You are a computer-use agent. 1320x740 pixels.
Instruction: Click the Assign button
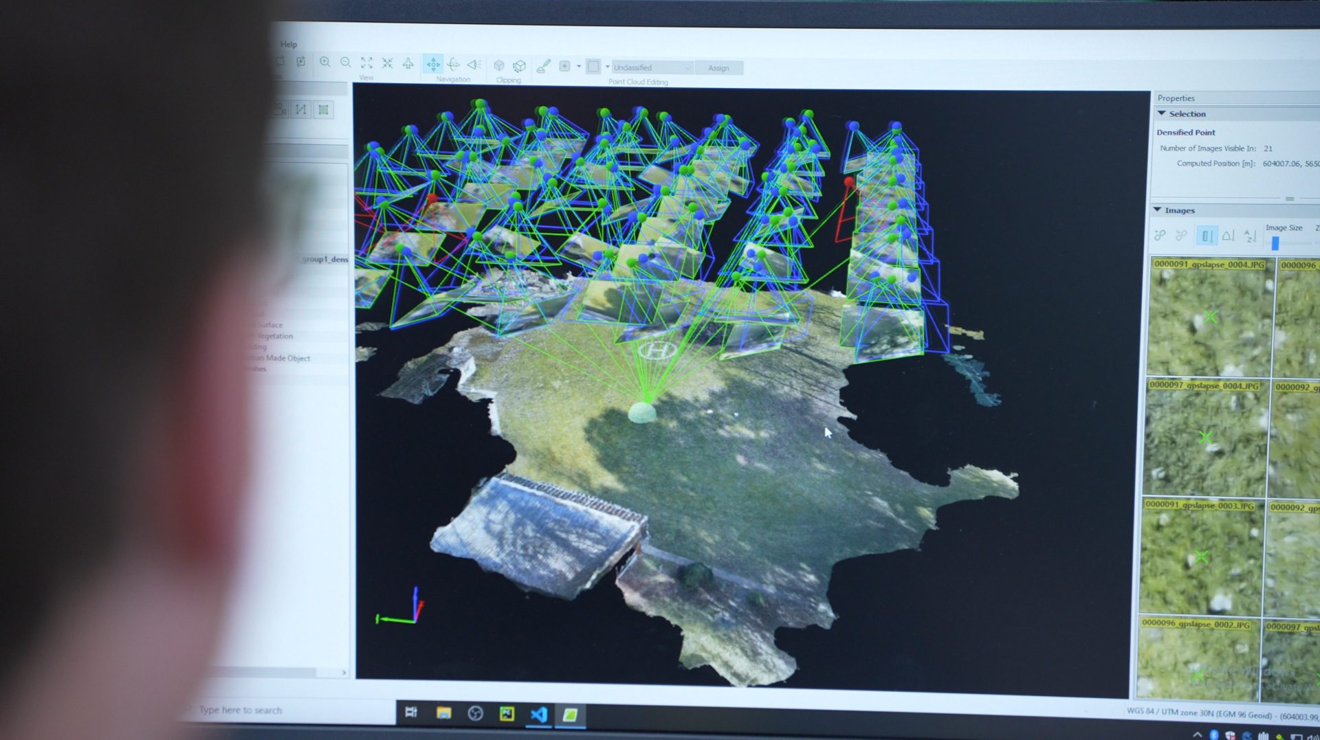coord(719,68)
